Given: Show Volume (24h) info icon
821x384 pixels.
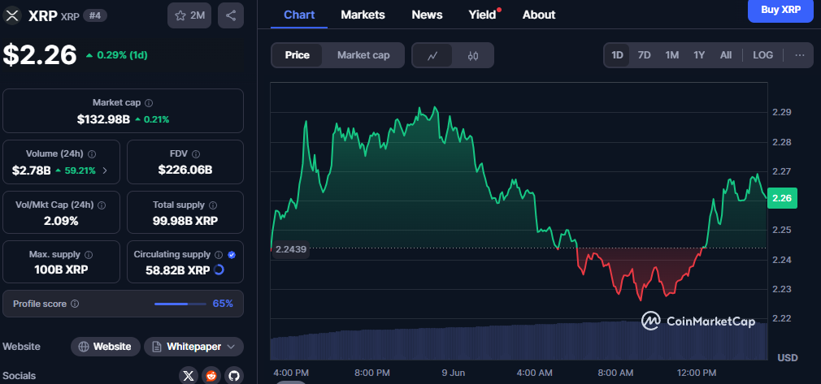Looking at the screenshot, I should [92, 154].
